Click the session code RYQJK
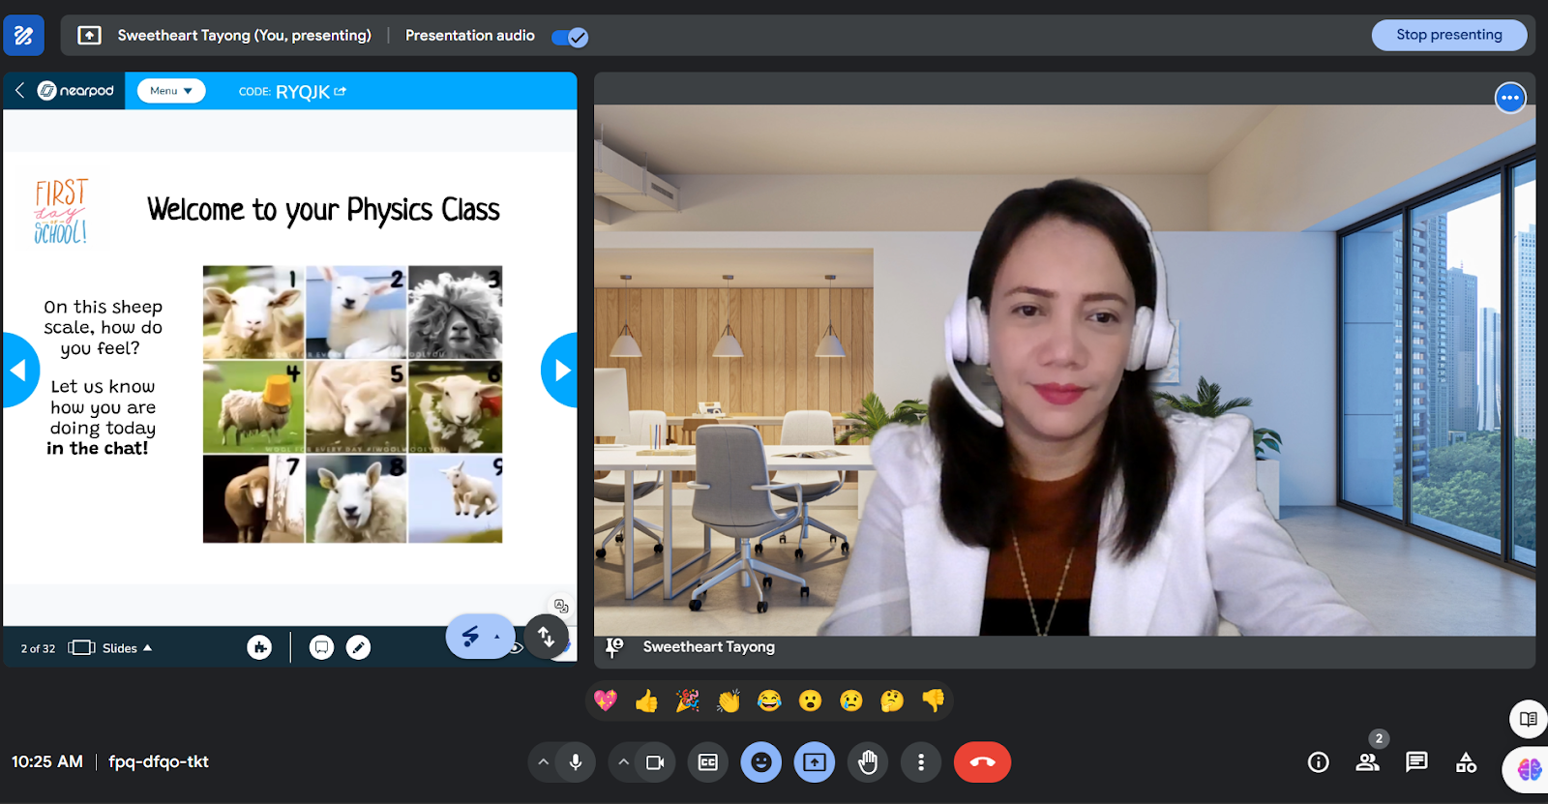The image size is (1548, 804). [x=303, y=92]
